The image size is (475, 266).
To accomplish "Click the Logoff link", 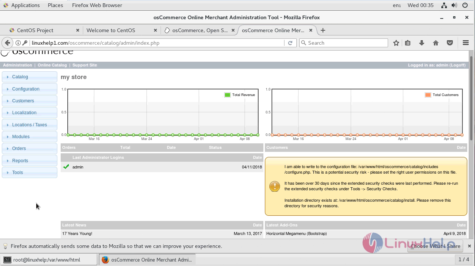I will pos(457,65).
